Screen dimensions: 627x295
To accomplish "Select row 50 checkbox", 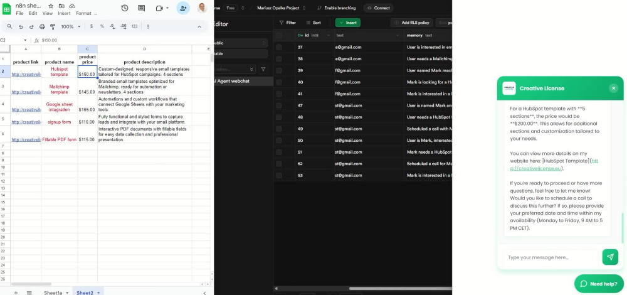I will [x=279, y=141].
